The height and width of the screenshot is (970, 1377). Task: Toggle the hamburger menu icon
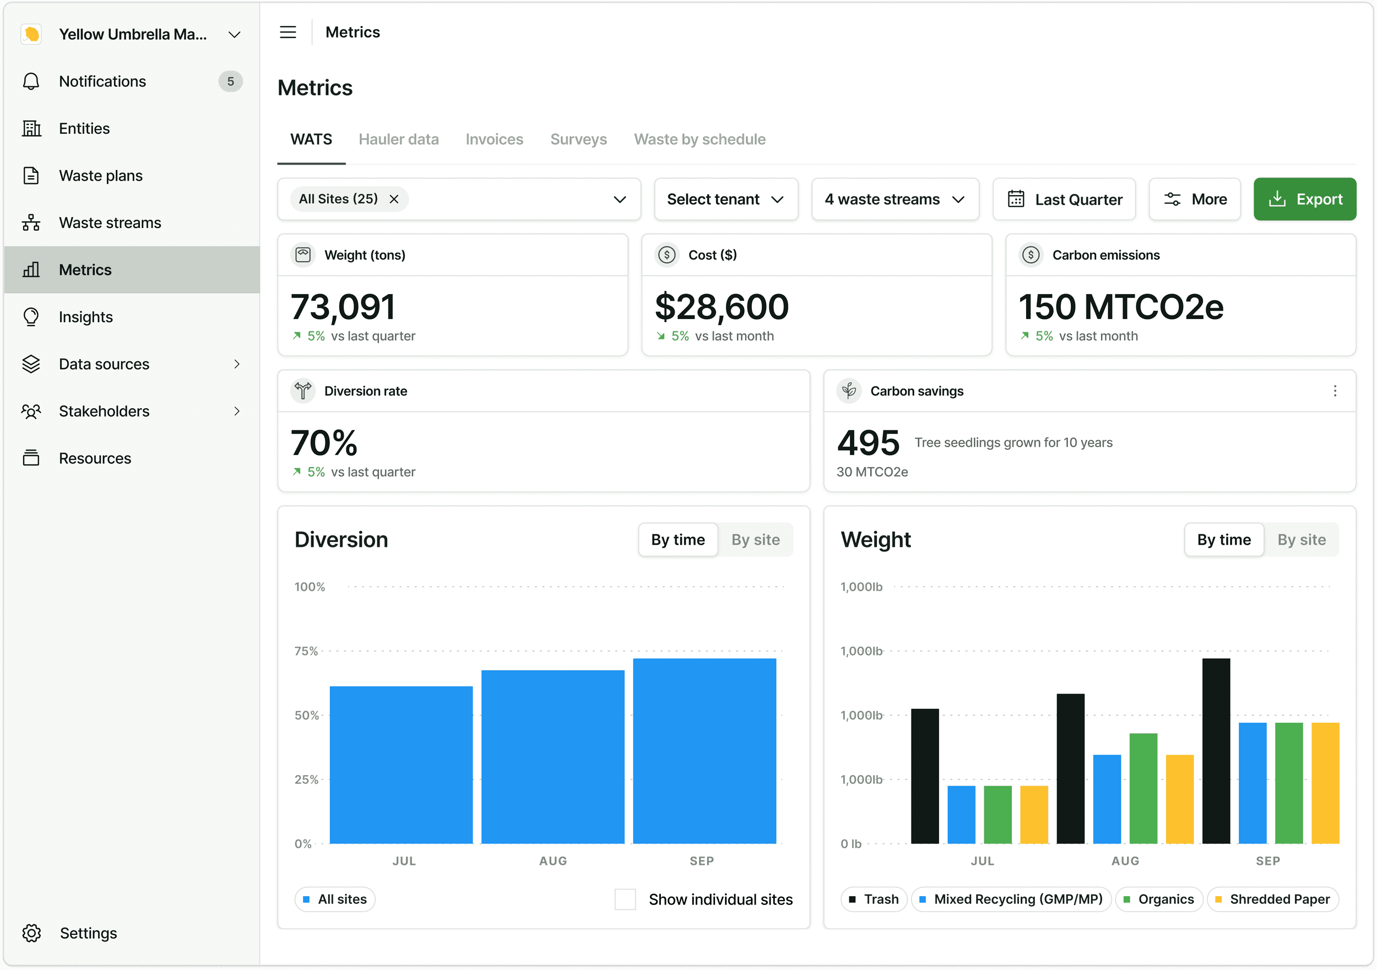click(288, 32)
